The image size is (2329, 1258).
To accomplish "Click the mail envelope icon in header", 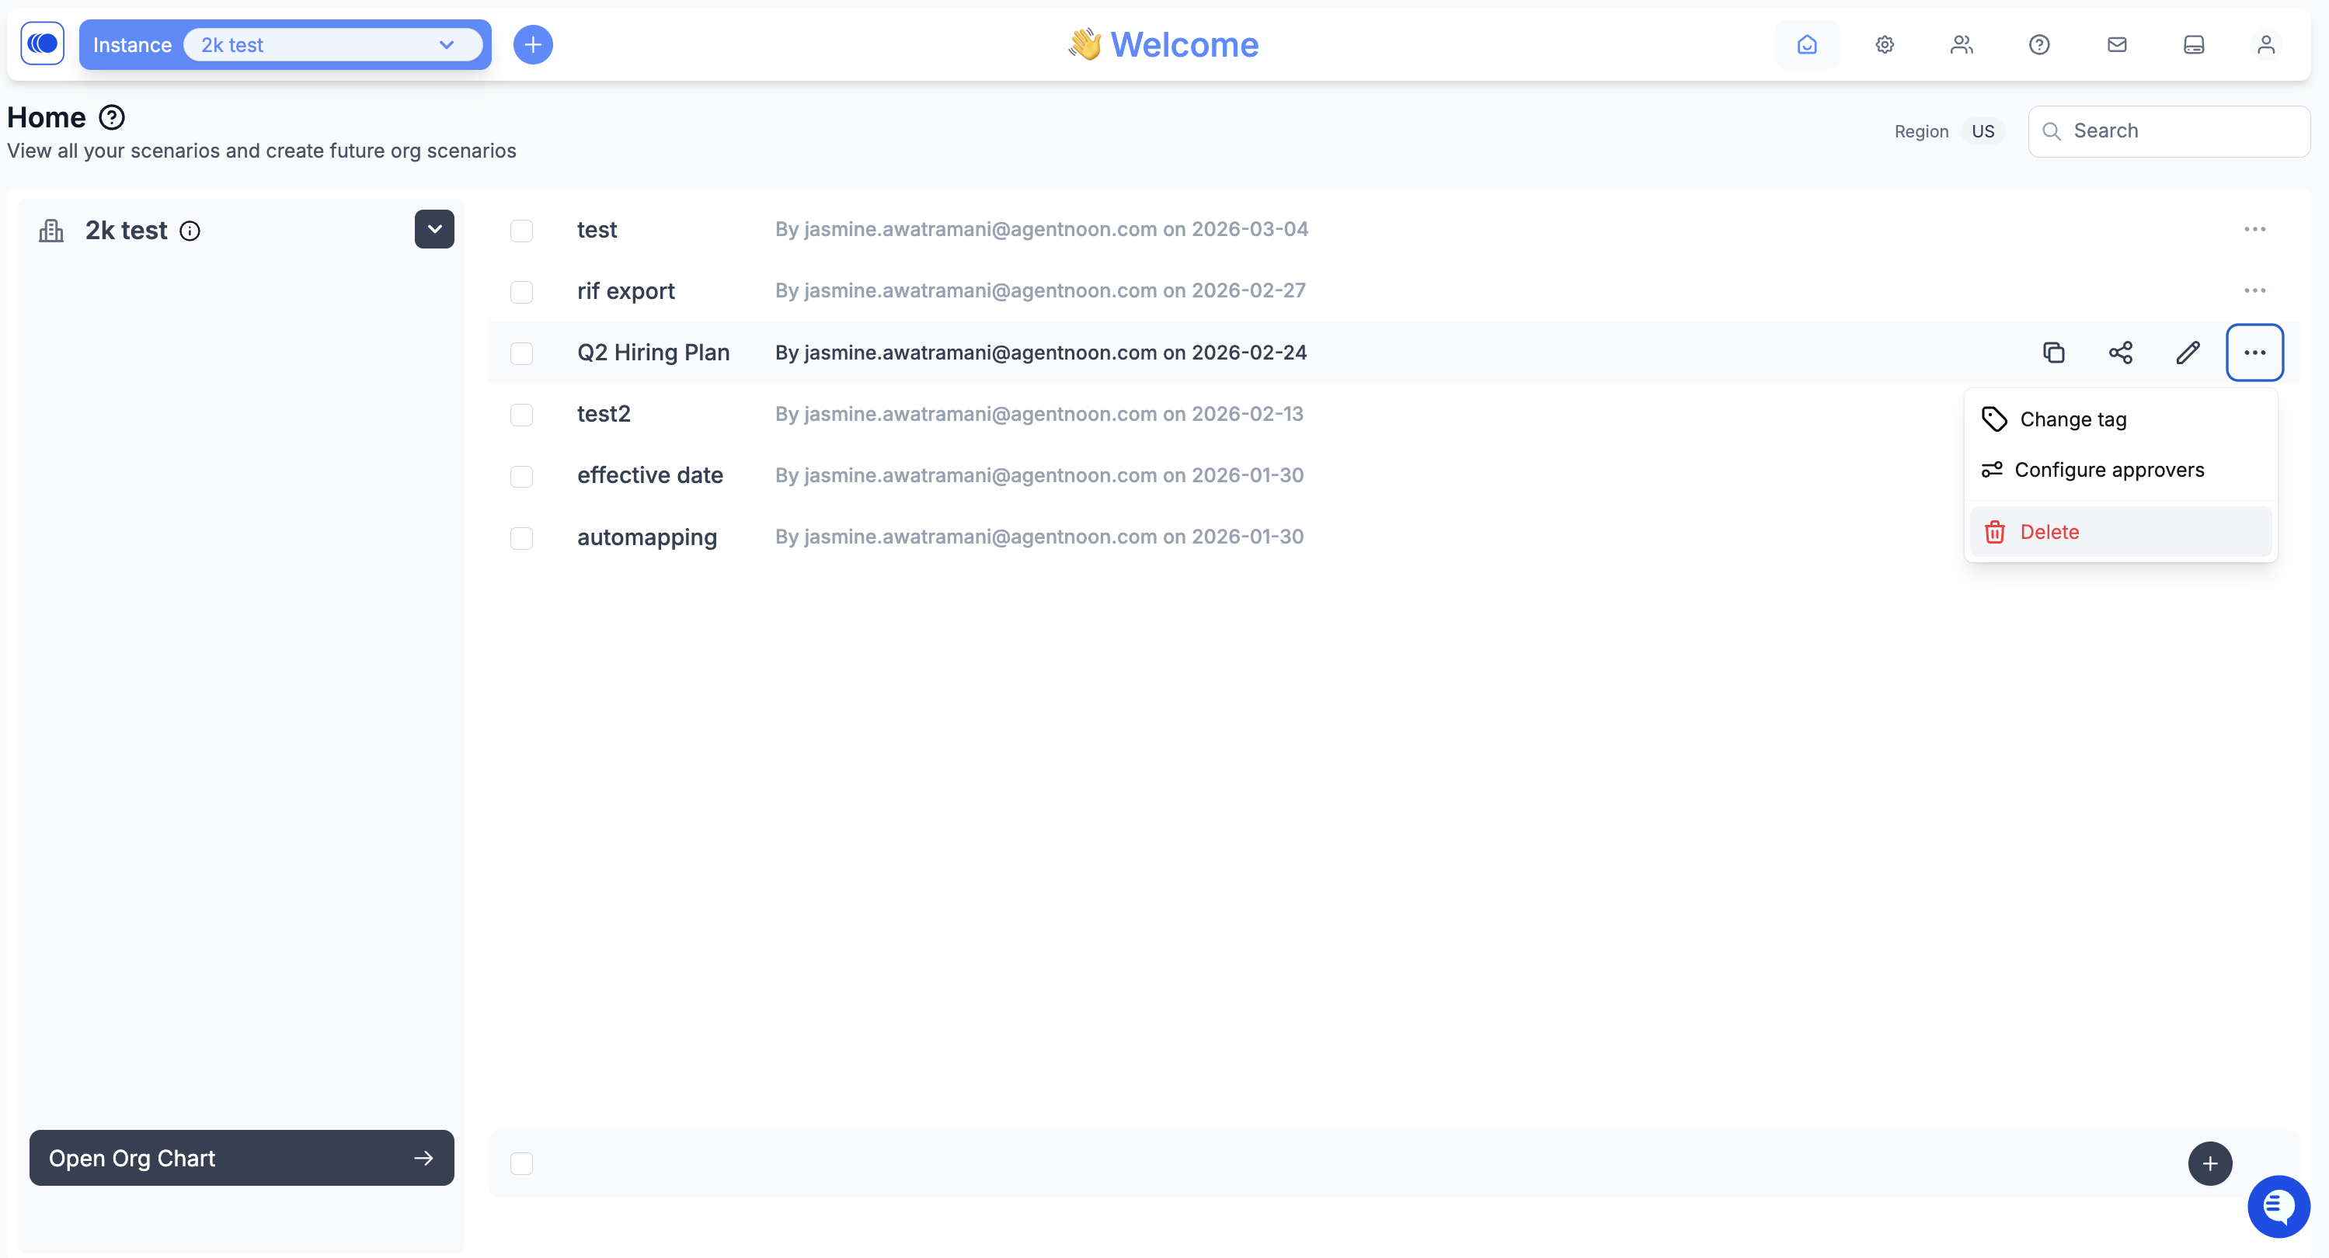I will point(2117,44).
